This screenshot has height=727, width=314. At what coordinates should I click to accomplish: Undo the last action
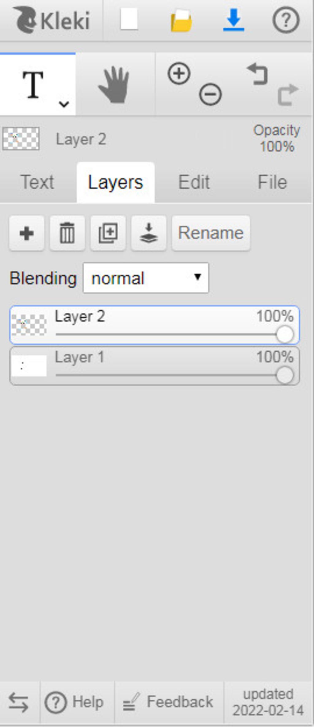(x=258, y=74)
